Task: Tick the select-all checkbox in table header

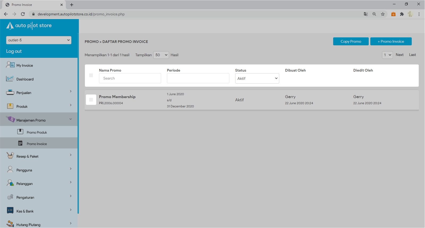Action: (x=91, y=75)
